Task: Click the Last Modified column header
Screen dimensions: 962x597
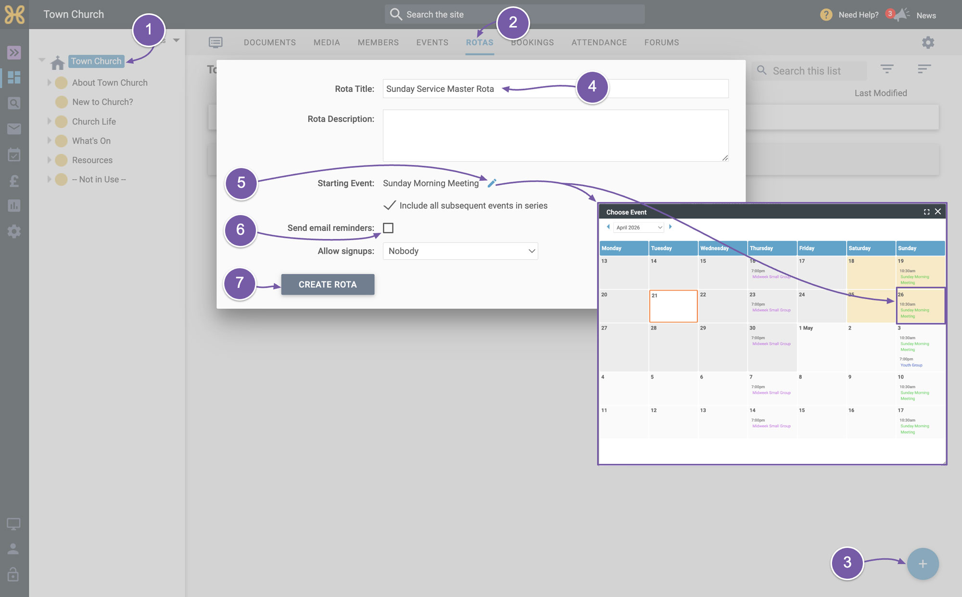Action: 881,93
